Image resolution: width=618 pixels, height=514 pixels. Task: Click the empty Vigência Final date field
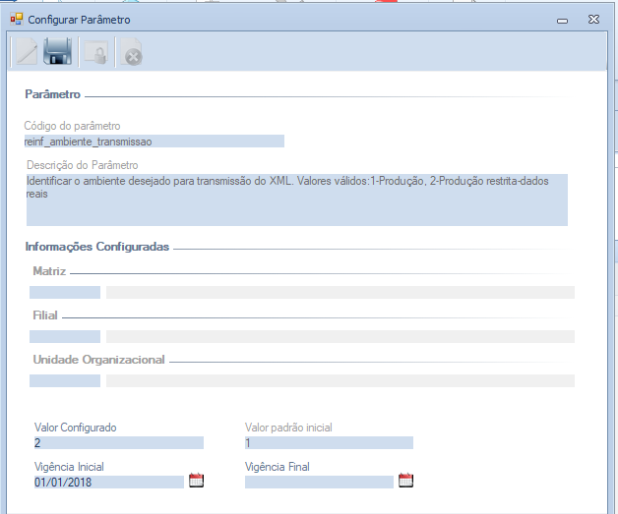tap(319, 483)
